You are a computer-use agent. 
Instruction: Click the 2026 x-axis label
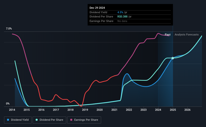[187, 110]
